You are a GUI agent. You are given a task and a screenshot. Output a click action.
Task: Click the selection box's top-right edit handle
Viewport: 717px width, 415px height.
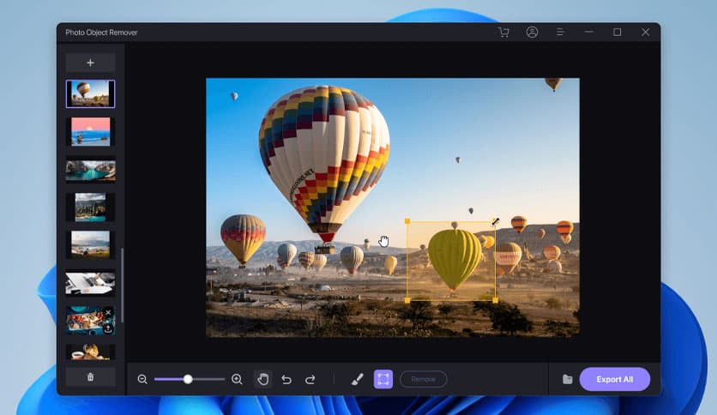coord(495,222)
